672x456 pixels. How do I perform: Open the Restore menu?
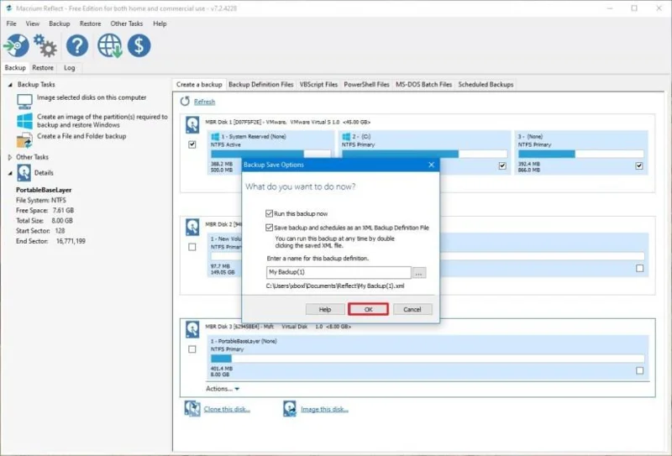coord(90,24)
